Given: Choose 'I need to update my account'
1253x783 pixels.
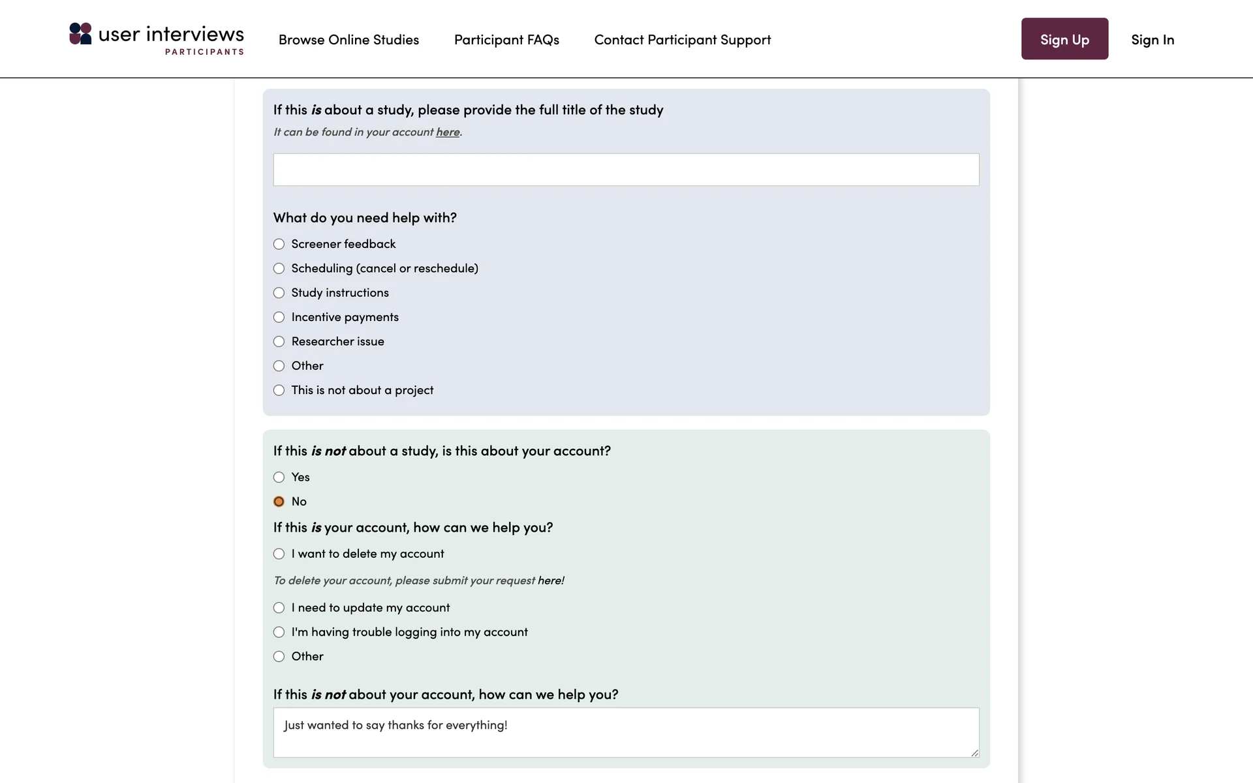Looking at the screenshot, I should click(279, 607).
